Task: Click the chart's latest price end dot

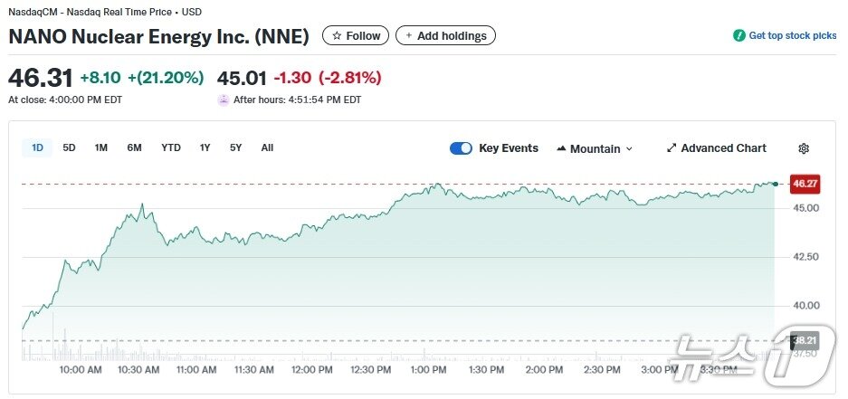Action: [775, 184]
